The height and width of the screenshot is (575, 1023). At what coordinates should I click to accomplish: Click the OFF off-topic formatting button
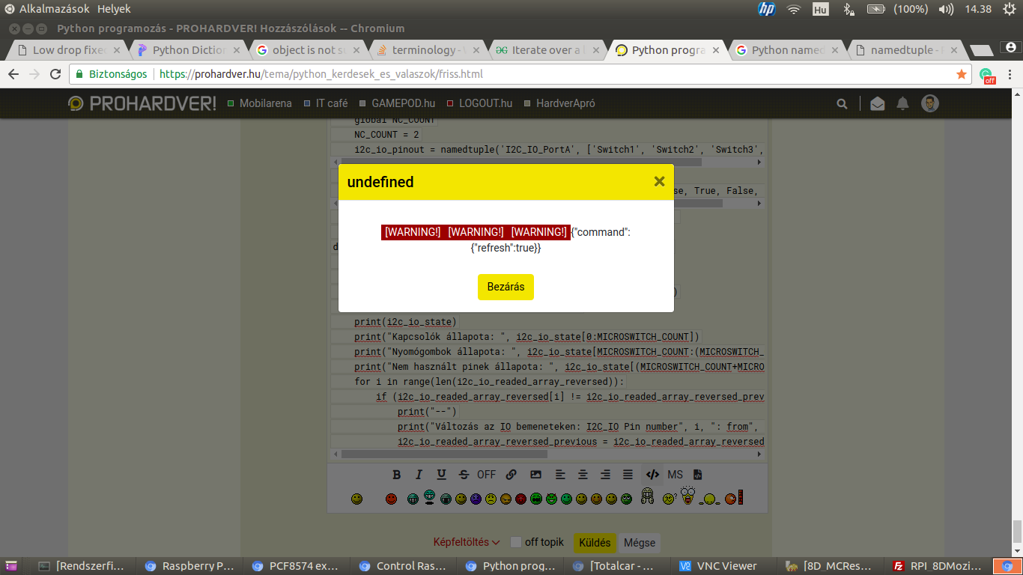tap(487, 475)
